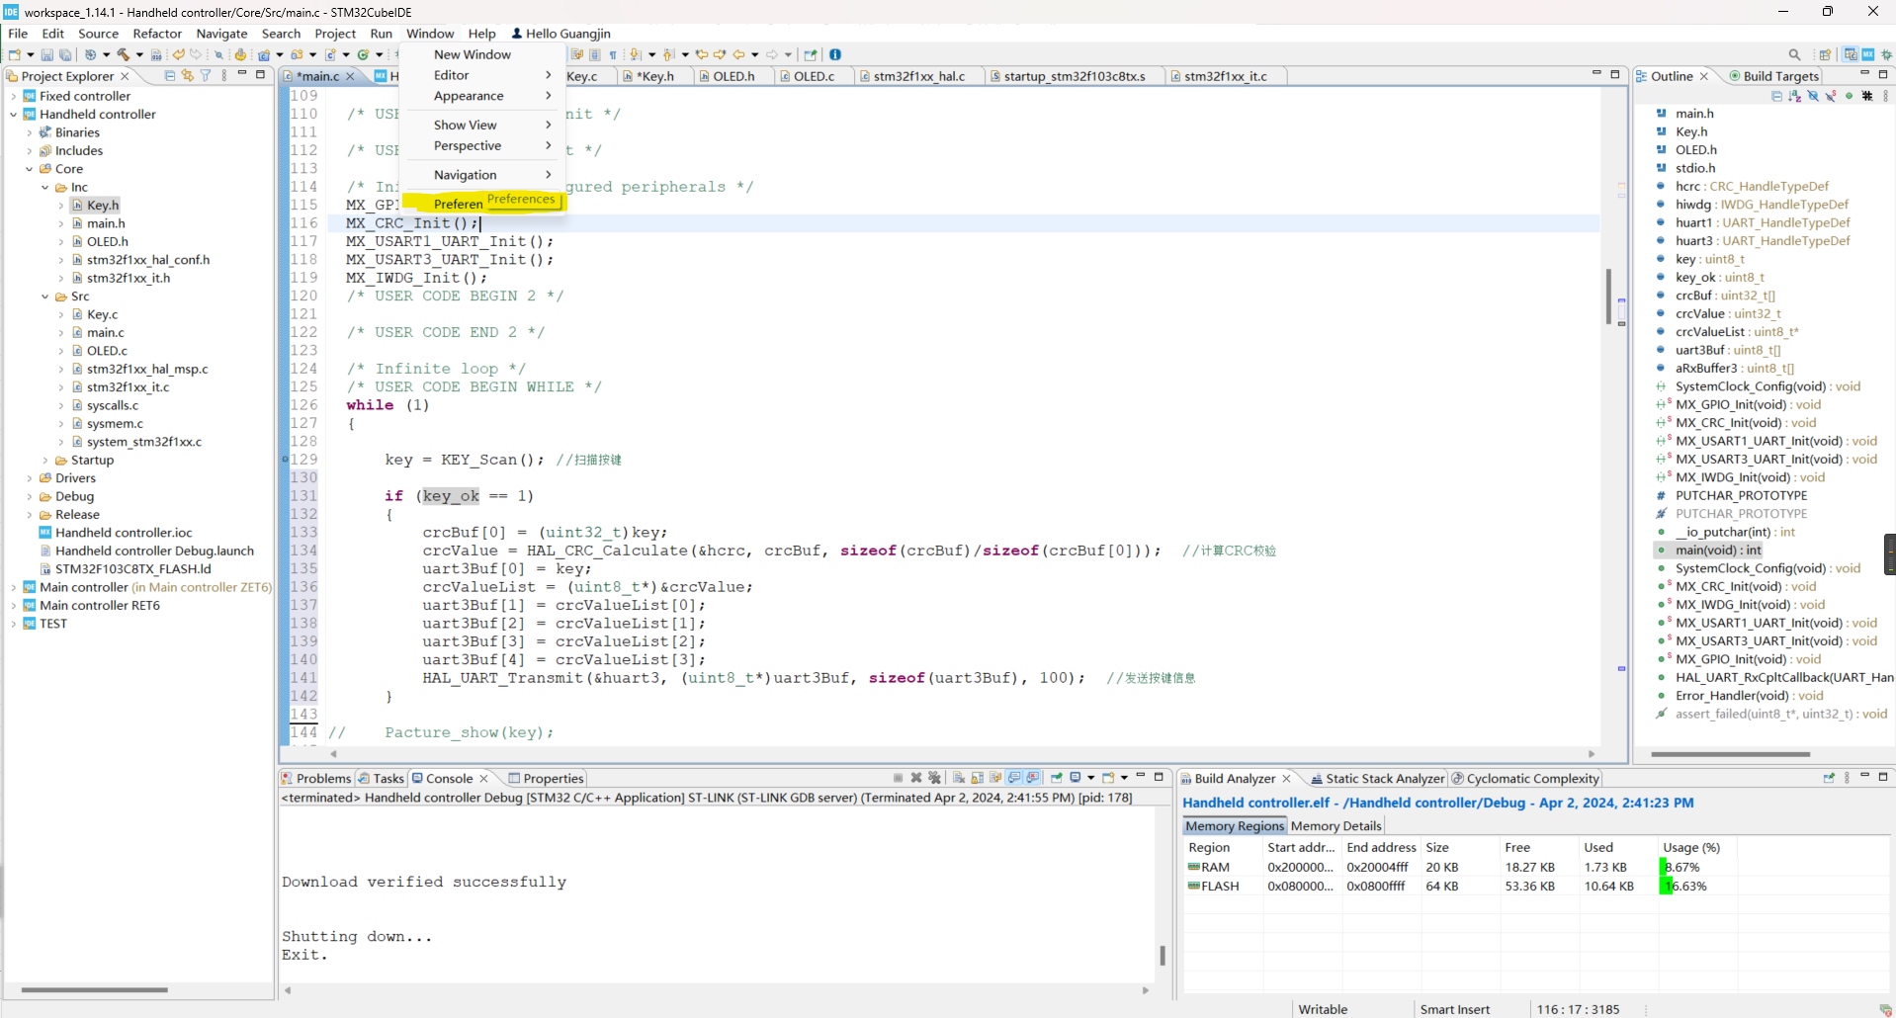Open the Open Perspective icon
The height and width of the screenshot is (1018, 1896).
pyautogui.click(x=1825, y=54)
